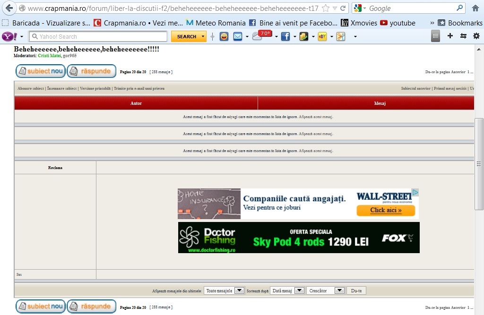This screenshot has width=484, height=315.
Task: Open the Yahoo Mail envelope icon
Action: pos(237,36)
